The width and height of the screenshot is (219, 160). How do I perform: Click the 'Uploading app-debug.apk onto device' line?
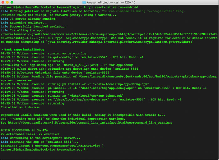click(70, 69)
